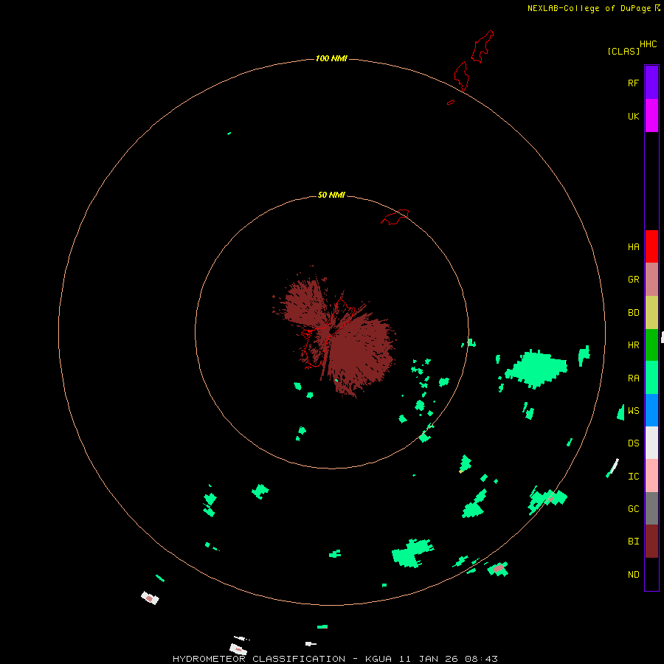Click the GC gray color swatch
The width and height of the screenshot is (664, 664).
tap(651, 508)
